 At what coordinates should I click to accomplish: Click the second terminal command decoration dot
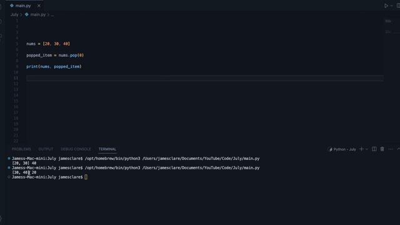coord(9,167)
